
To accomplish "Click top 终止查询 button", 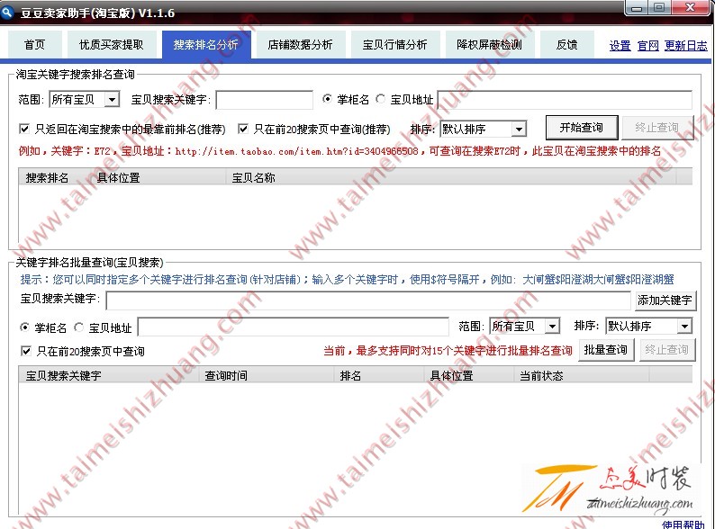I will click(x=657, y=128).
